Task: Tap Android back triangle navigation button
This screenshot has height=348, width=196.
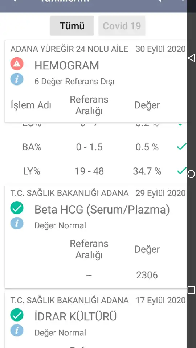Action: tap(191, 58)
